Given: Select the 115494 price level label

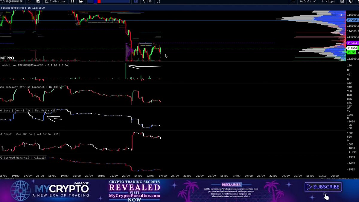Looking at the screenshot, I should tap(353, 20).
